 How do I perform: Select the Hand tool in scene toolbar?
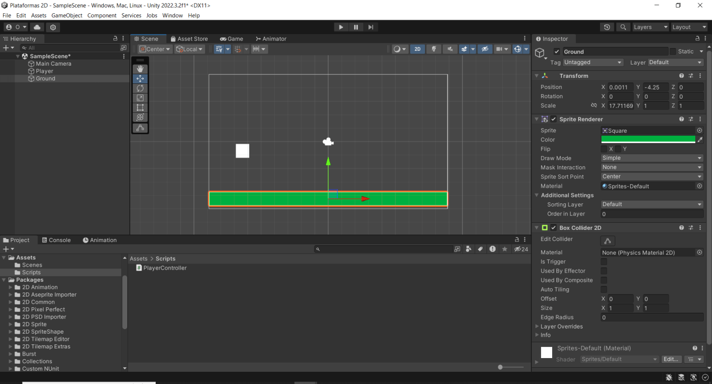pos(140,69)
